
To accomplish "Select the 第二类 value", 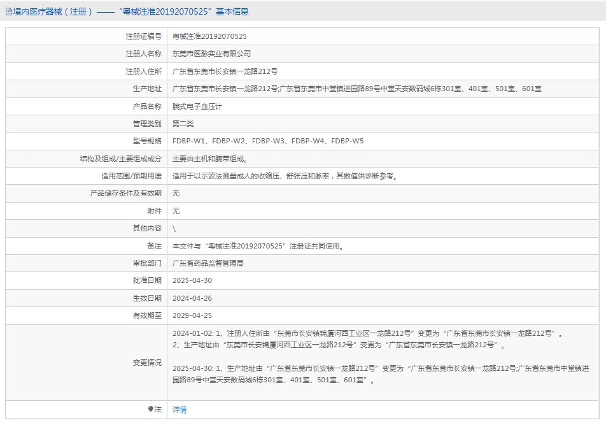I will [x=183, y=124].
